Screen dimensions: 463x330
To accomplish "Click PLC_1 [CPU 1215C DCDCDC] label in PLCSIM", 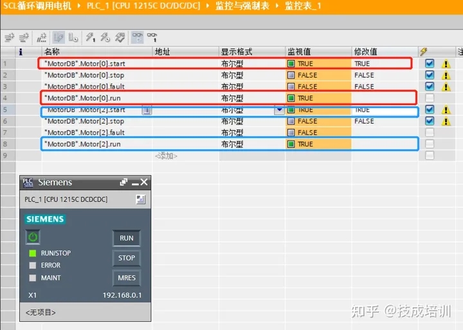I will 66,199.
